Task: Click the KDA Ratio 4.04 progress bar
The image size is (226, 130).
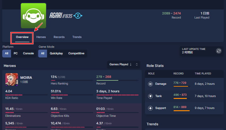Action: click(27, 95)
